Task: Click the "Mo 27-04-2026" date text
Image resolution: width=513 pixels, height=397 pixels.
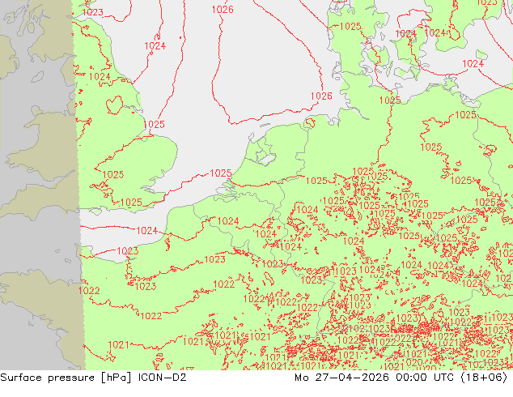Action: pyautogui.click(x=341, y=378)
